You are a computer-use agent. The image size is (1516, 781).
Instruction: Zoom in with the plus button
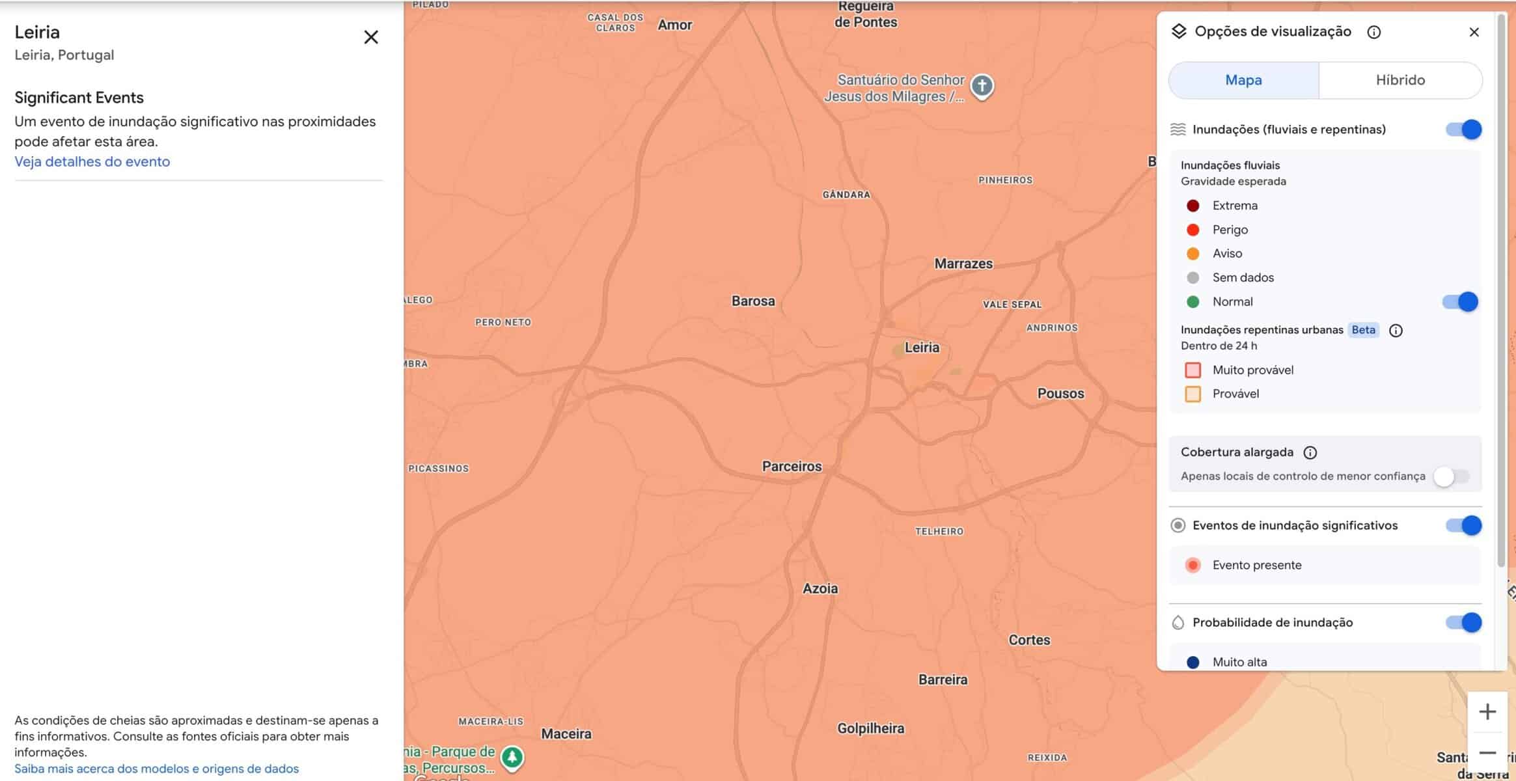coord(1487,711)
